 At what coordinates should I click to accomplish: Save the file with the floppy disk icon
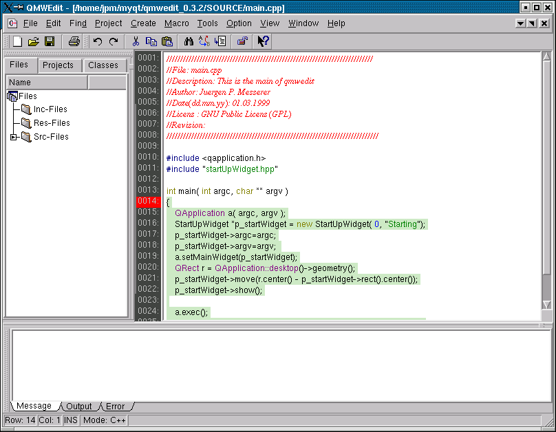(x=50, y=42)
